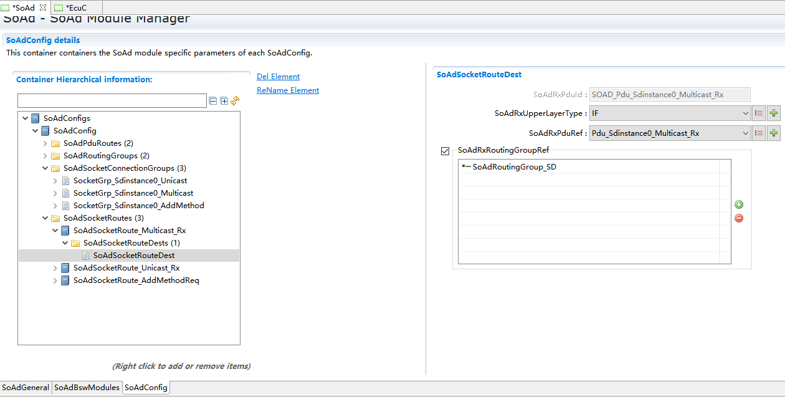Click the list icon beside SoAdRxUpperLayerType
The height and width of the screenshot is (397, 785).
pos(759,113)
